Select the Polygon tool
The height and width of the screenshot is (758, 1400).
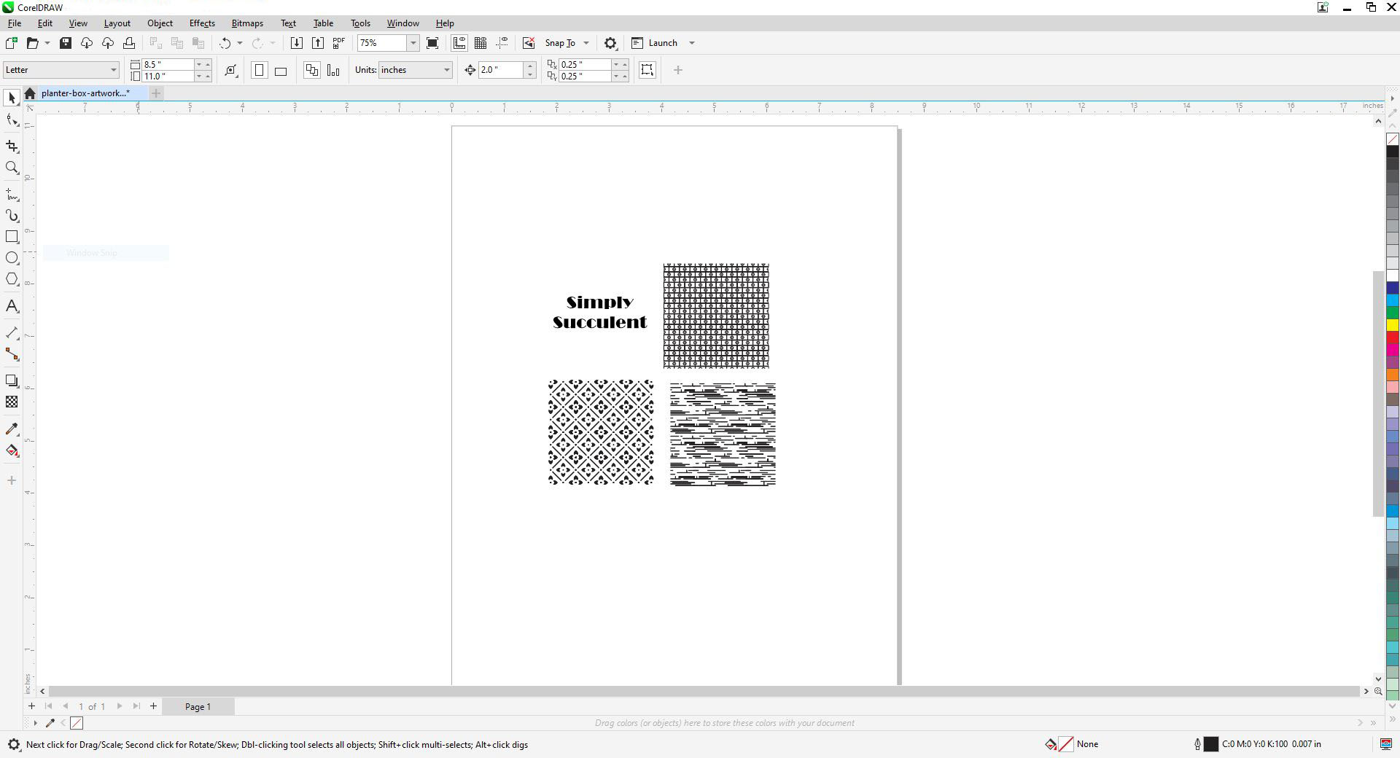point(12,279)
